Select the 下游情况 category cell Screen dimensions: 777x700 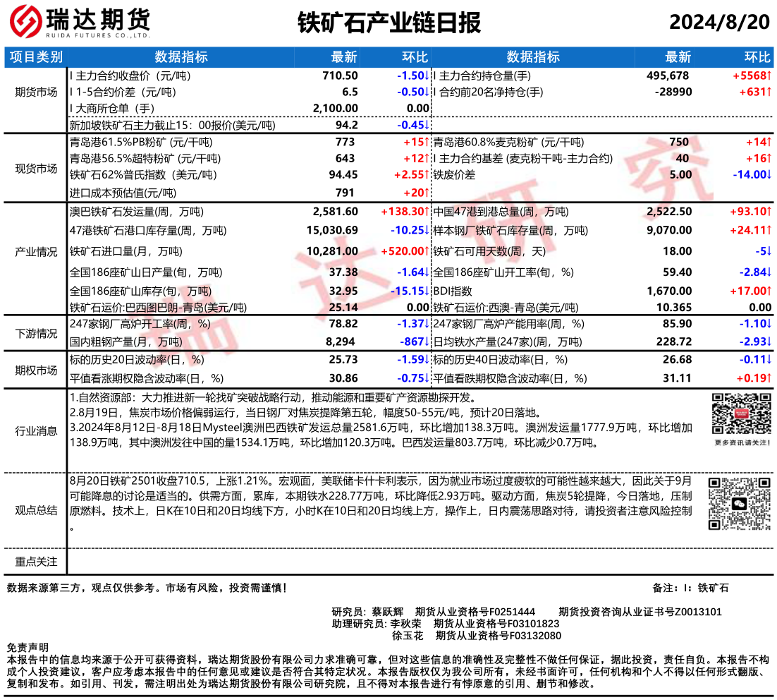(37, 333)
